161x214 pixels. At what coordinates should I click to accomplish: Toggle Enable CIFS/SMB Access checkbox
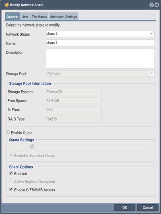tap(11, 189)
